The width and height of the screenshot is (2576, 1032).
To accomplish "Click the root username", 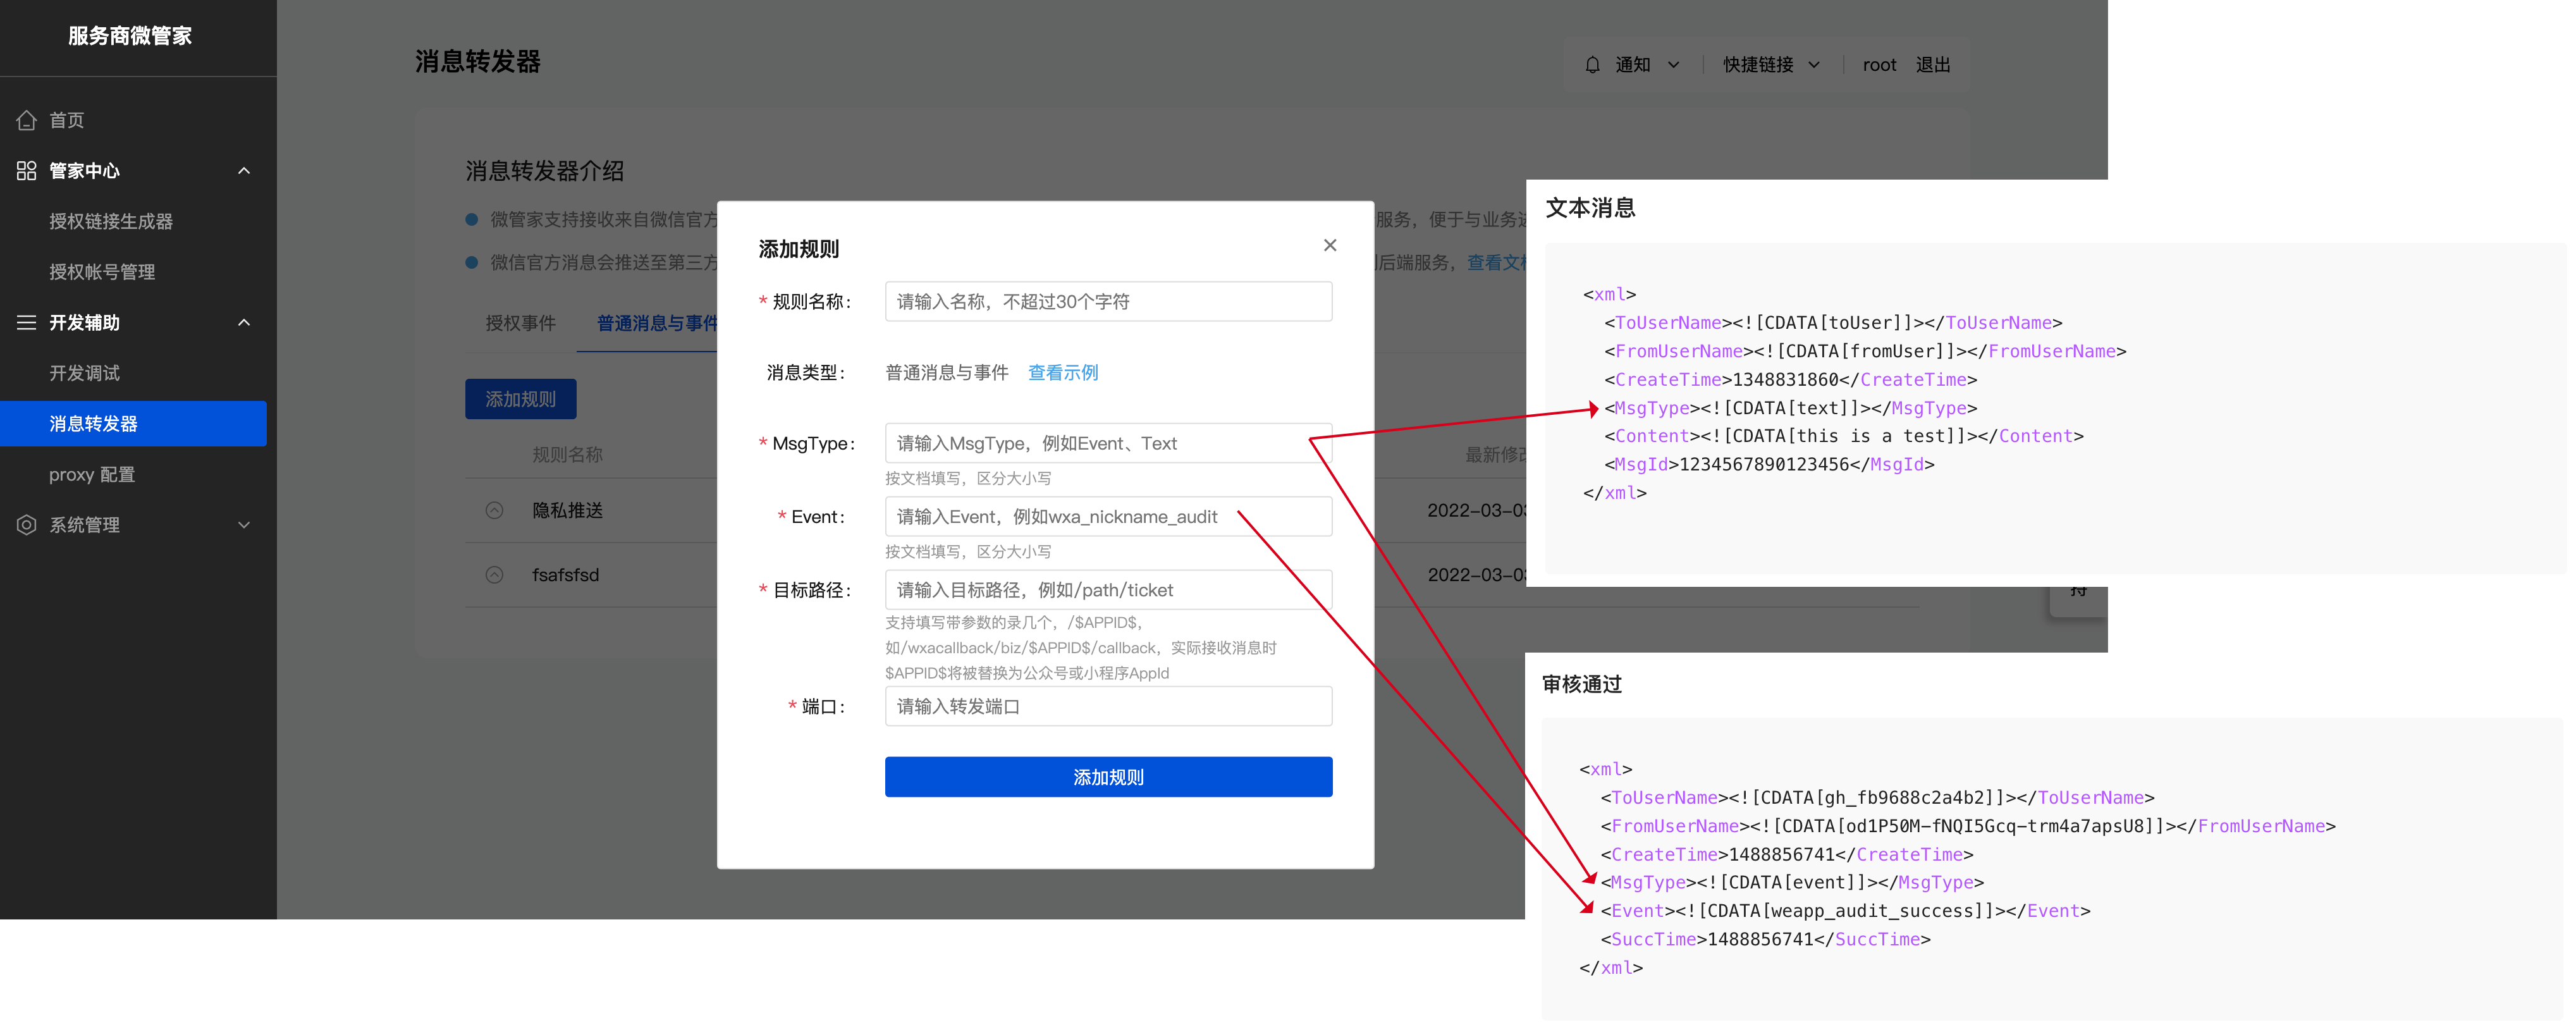I will click(x=1879, y=65).
